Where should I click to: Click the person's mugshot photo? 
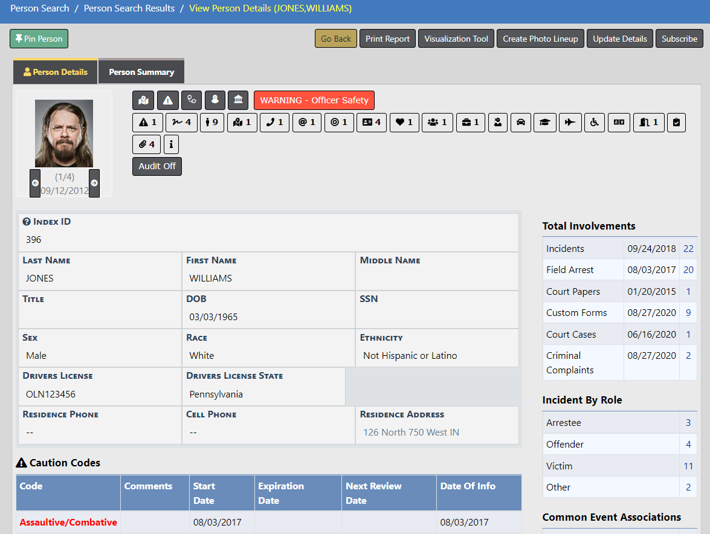coord(64,133)
